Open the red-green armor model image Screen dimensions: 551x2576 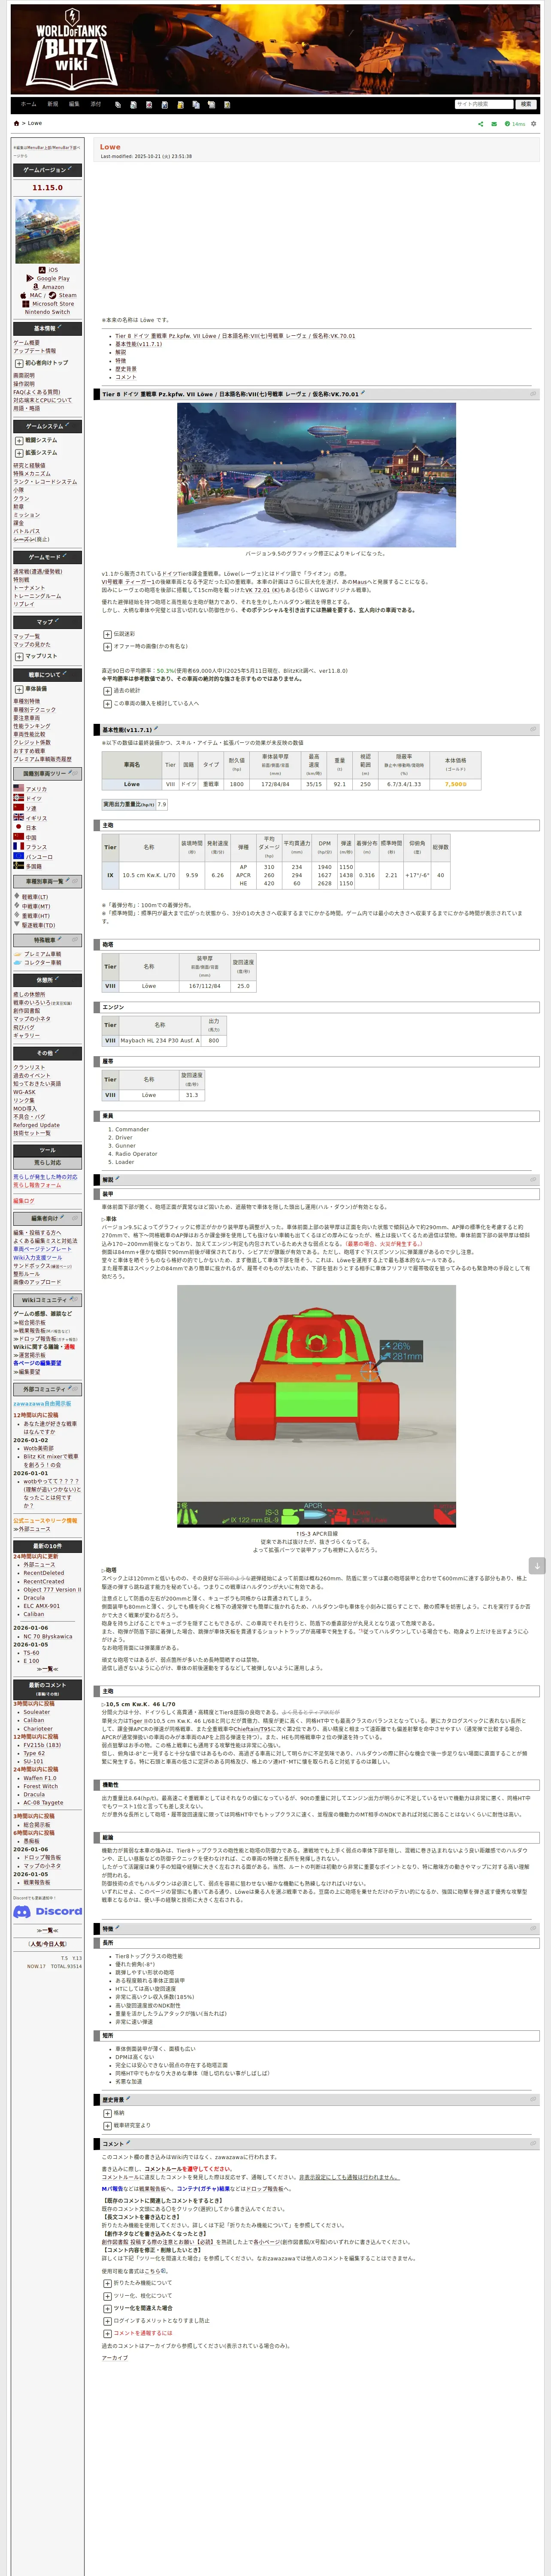tap(316, 1405)
